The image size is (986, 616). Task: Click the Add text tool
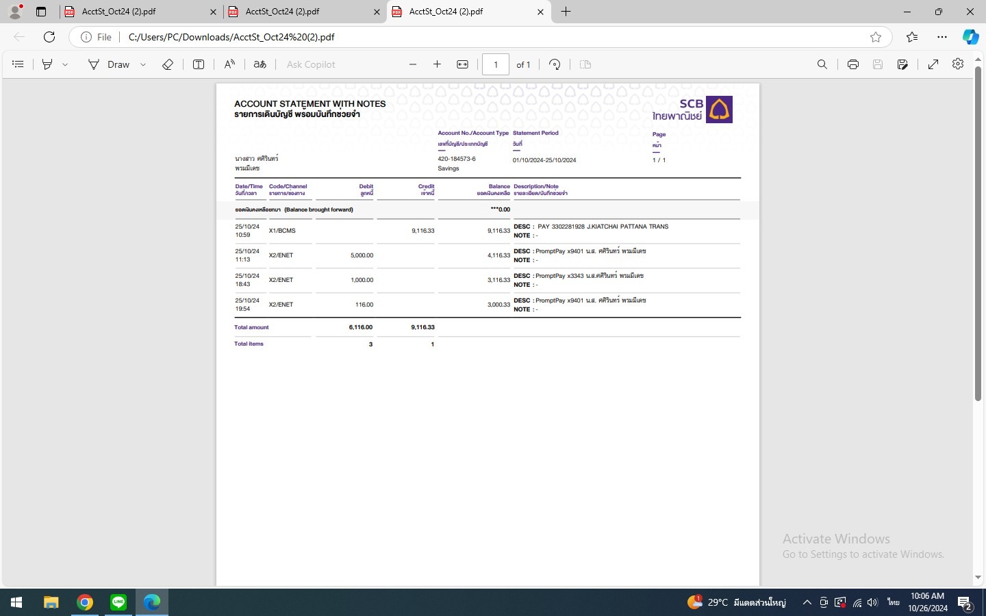199,64
